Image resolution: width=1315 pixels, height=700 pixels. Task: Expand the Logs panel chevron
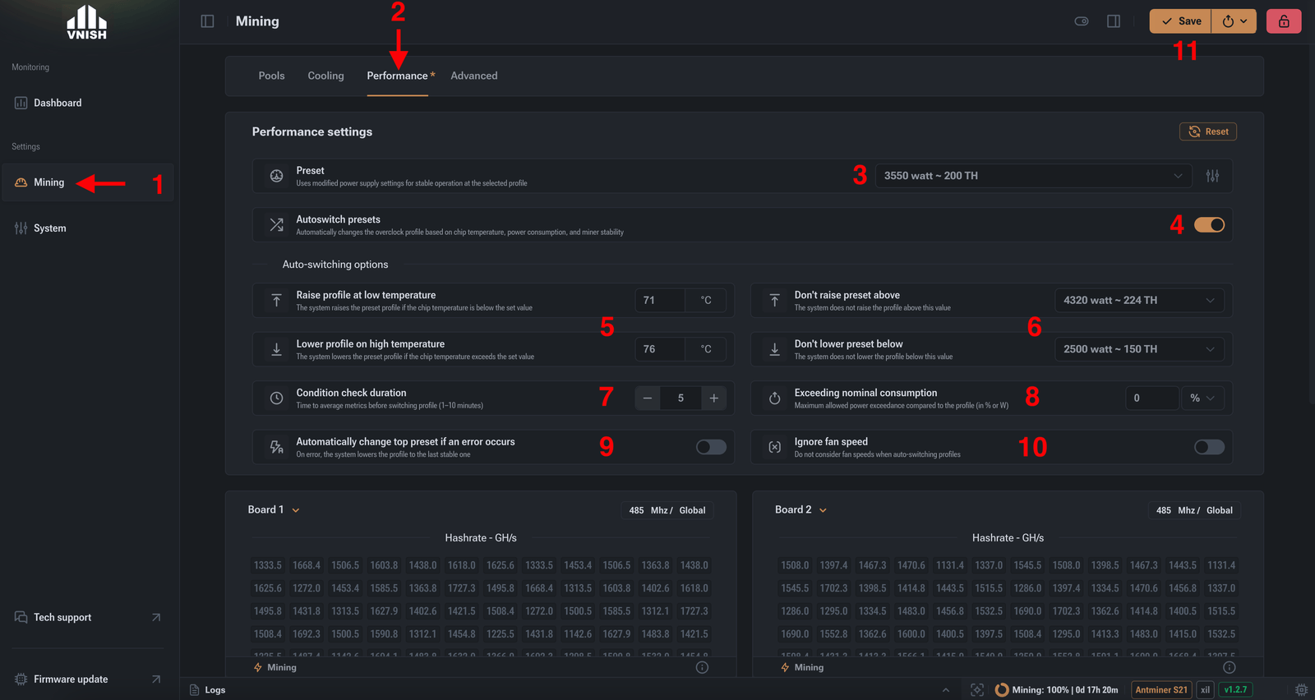point(946,690)
